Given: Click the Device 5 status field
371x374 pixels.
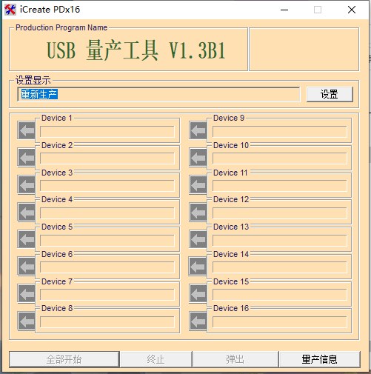Looking at the screenshot, I should coord(107,240).
